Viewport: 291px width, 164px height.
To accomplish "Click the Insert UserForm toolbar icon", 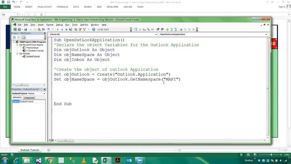I will (x=19, y=29).
